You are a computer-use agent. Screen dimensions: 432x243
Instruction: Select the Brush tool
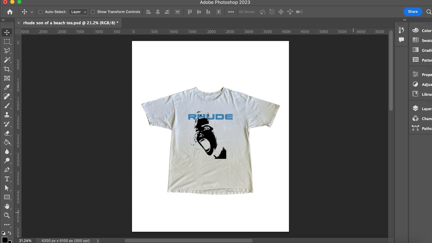[x=7, y=106]
